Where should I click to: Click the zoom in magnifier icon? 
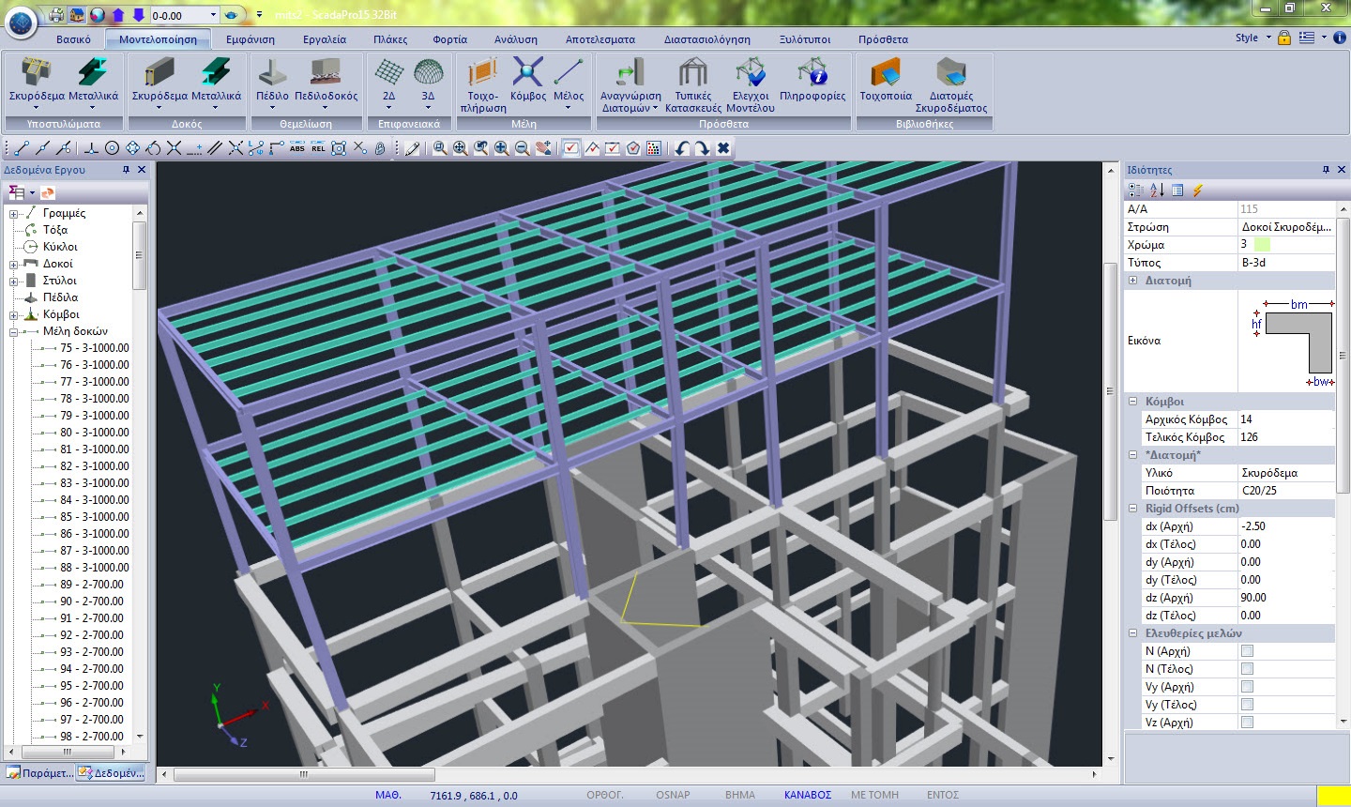(x=502, y=148)
